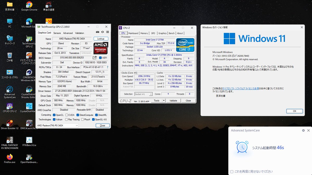
Task: Toggle the UEFI checkbox in GPU-Z
Action: pos(100,58)
